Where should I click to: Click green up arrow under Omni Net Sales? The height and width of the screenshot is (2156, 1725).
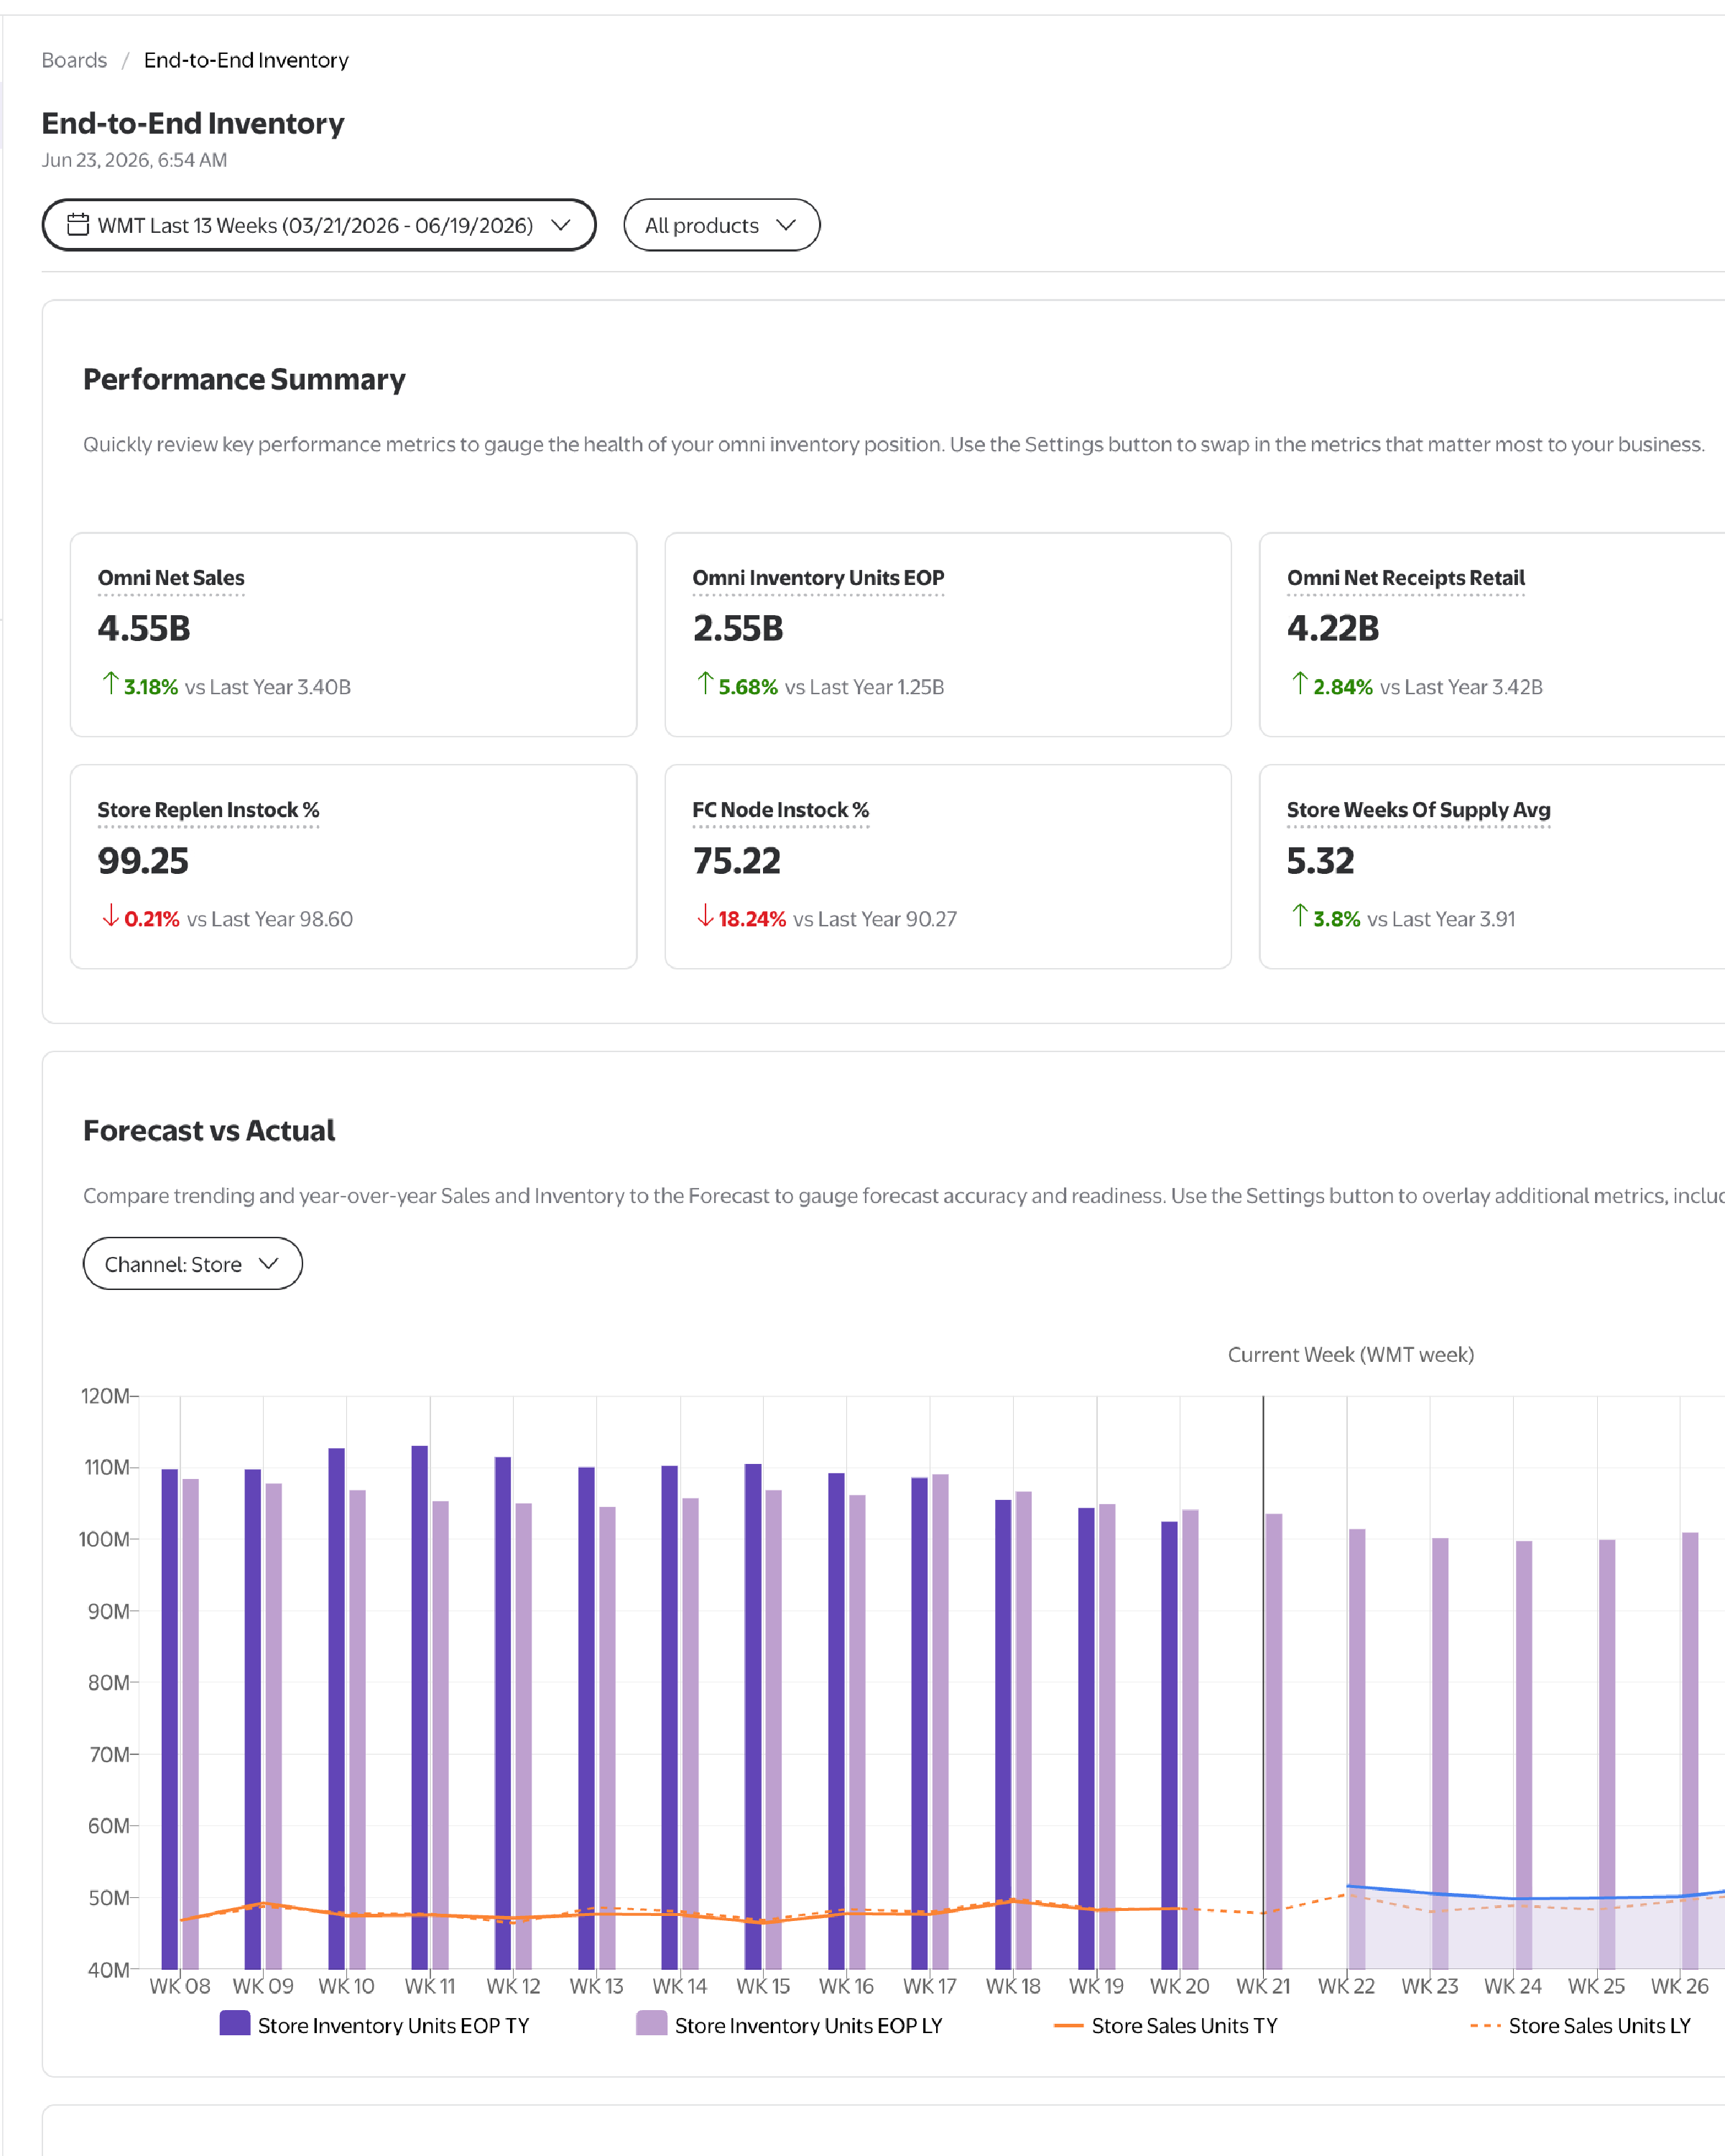click(x=111, y=684)
